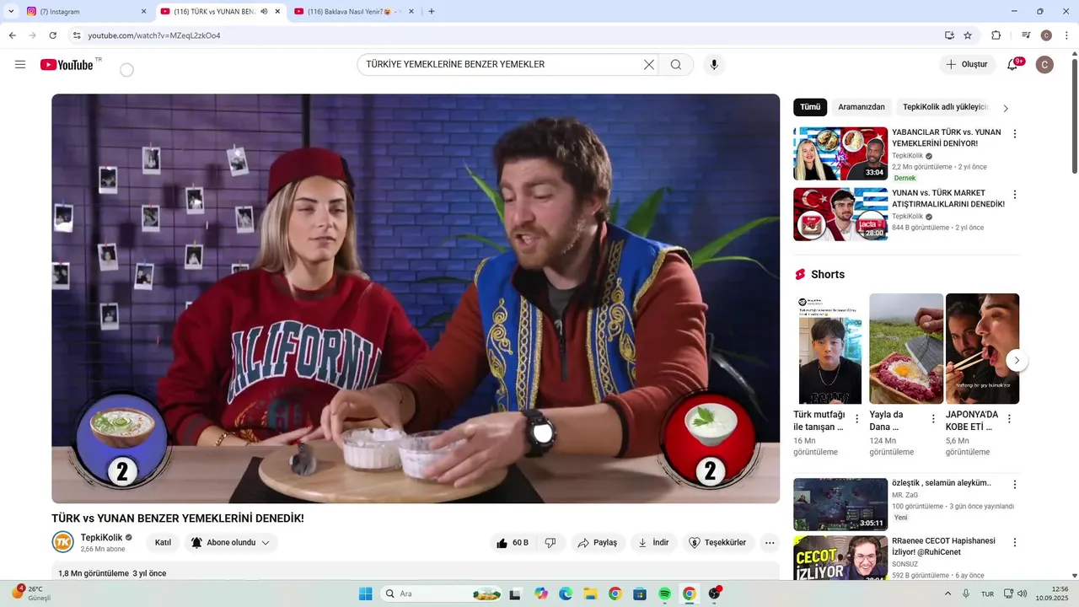Open options for özleştik, selamün aleyküm video
1079x607 pixels.
pyautogui.click(x=1015, y=485)
